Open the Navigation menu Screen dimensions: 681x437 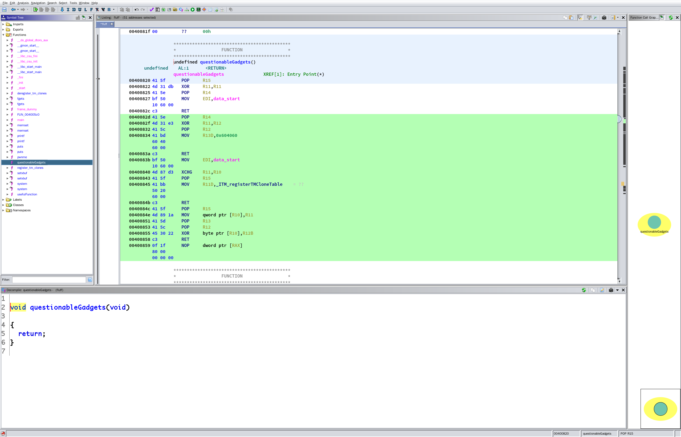click(x=38, y=3)
